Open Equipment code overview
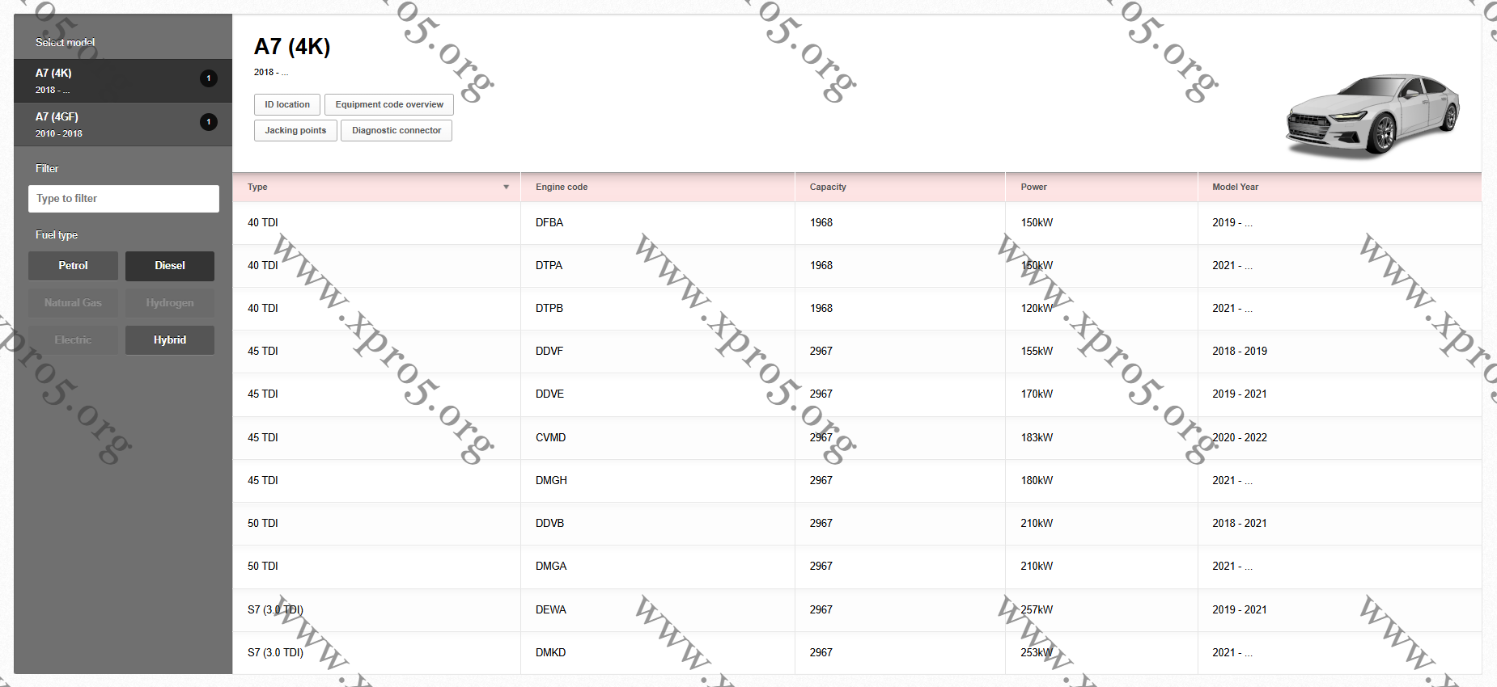The image size is (1497, 687). coord(389,104)
